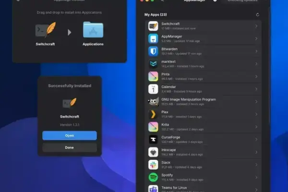The height and width of the screenshot is (192, 288).
Task: Click the Inkscape app icon
Action: pyautogui.click(x=153, y=152)
